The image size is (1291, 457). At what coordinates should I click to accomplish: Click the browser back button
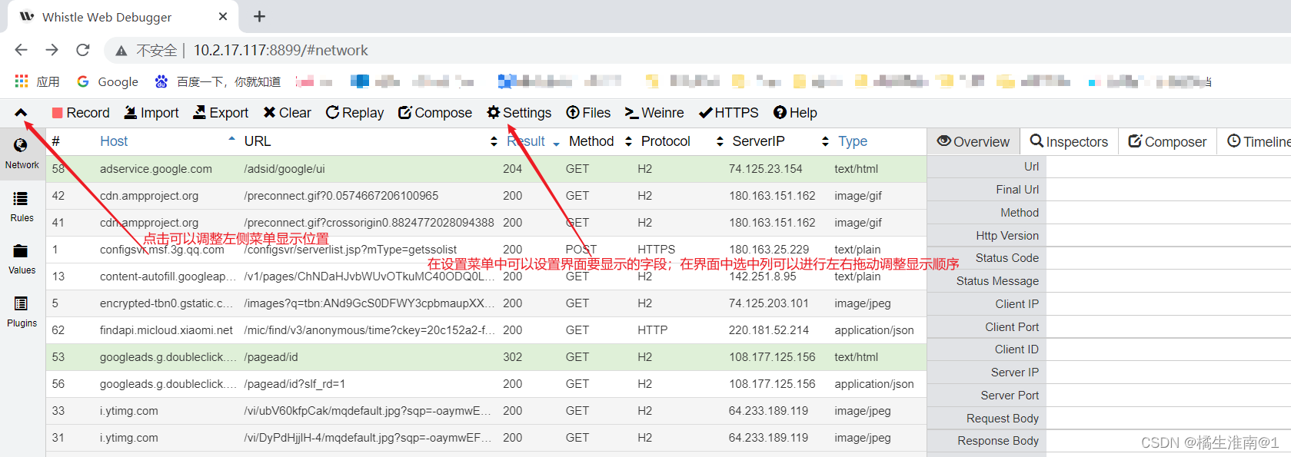pyautogui.click(x=21, y=50)
